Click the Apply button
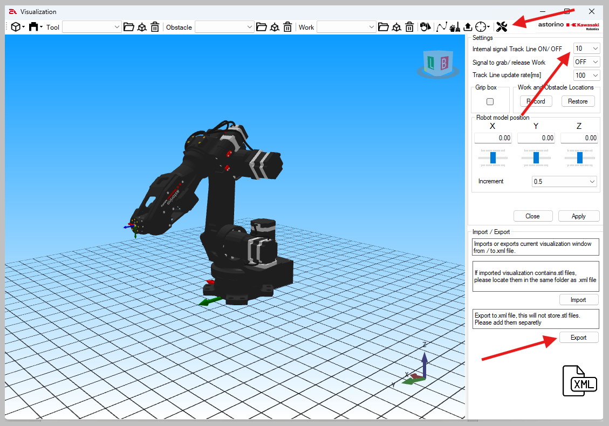This screenshot has width=609, height=426. pos(578,216)
